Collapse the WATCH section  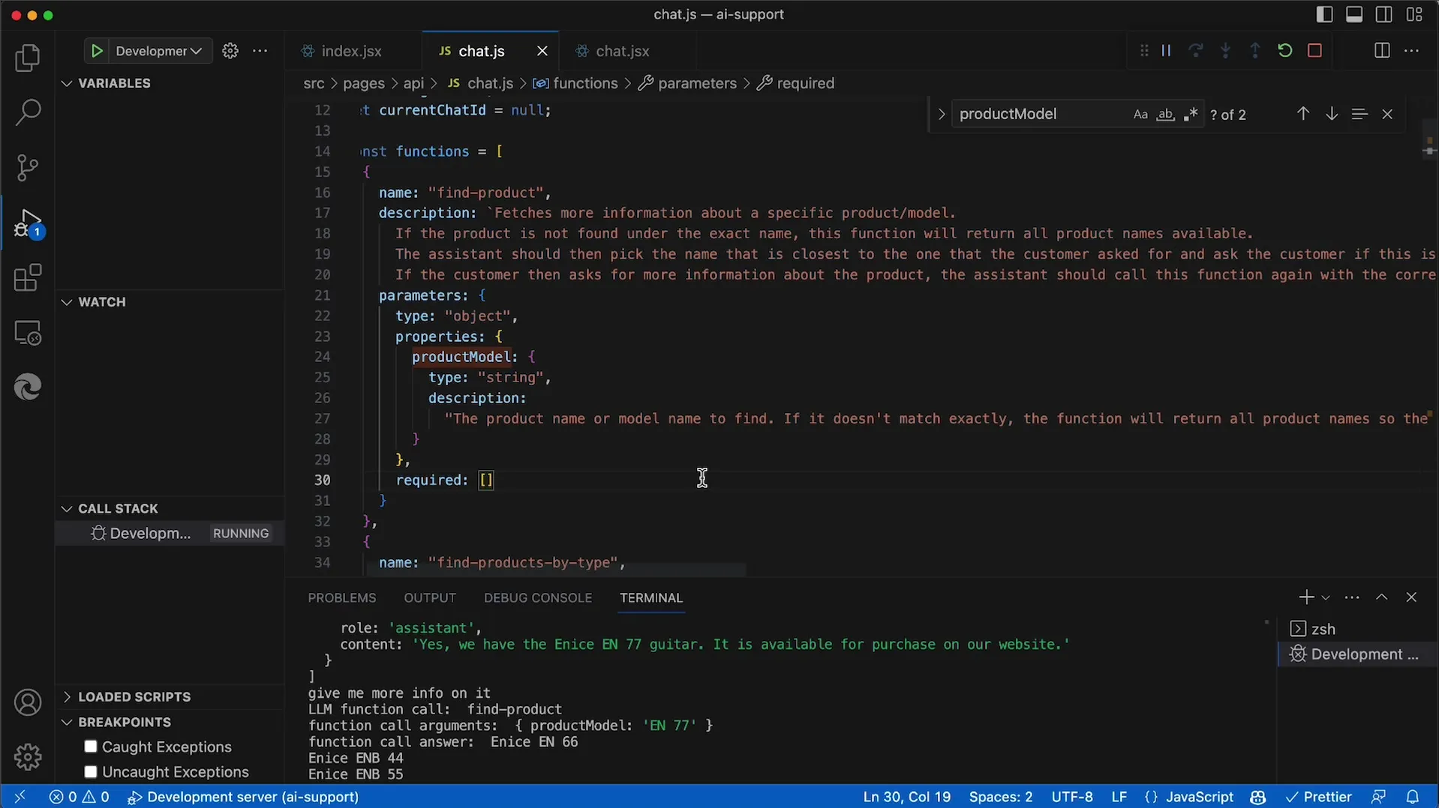(x=67, y=302)
